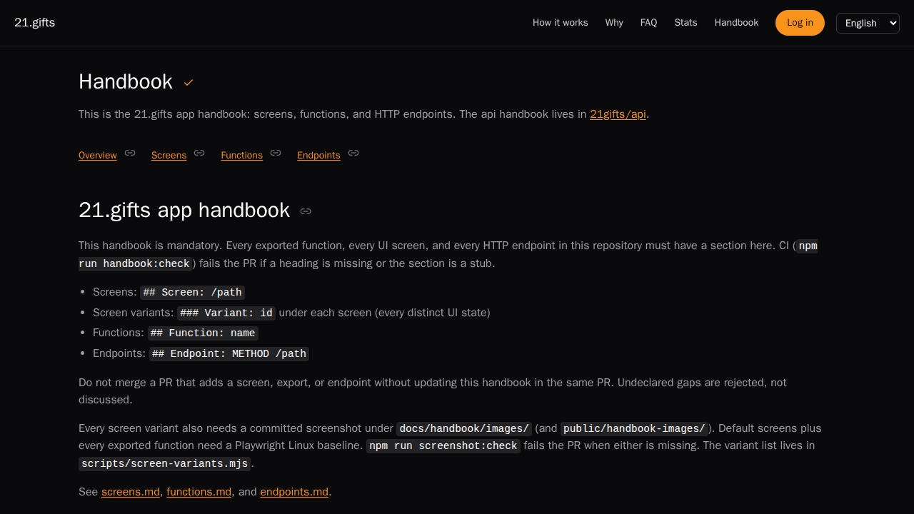Go to the Why nav item
Image resolution: width=914 pixels, height=514 pixels.
(614, 23)
